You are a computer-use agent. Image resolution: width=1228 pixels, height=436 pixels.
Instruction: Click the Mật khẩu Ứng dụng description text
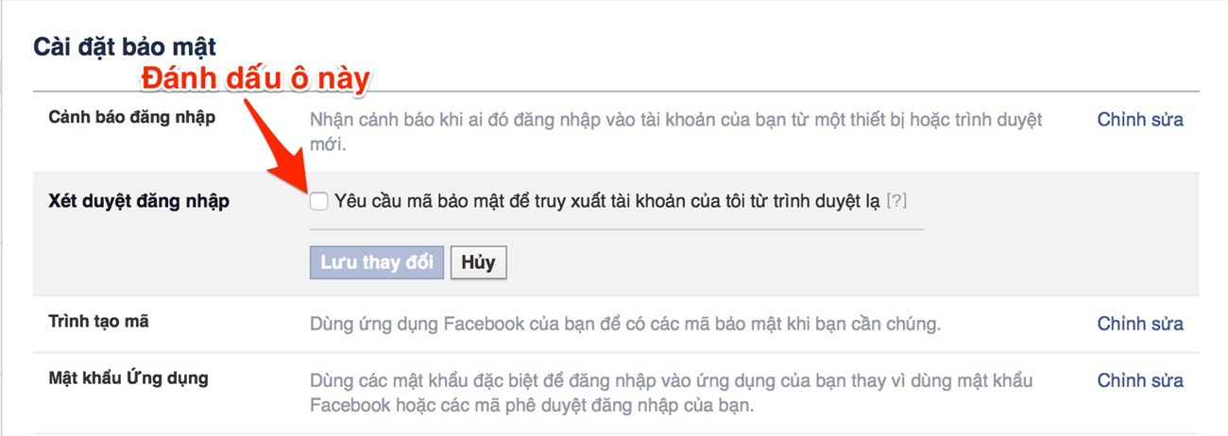coord(672,394)
